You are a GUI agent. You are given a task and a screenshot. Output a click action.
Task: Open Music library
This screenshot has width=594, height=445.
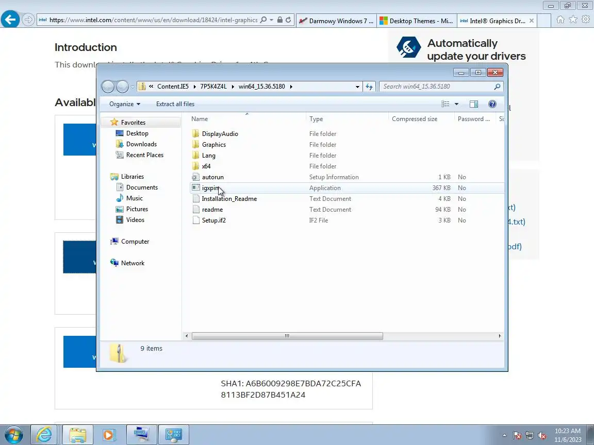coord(134,198)
